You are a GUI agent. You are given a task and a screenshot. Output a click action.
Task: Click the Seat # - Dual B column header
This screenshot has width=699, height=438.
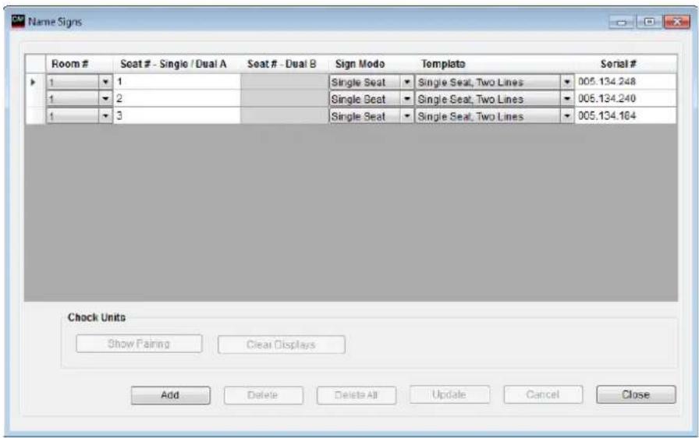285,64
